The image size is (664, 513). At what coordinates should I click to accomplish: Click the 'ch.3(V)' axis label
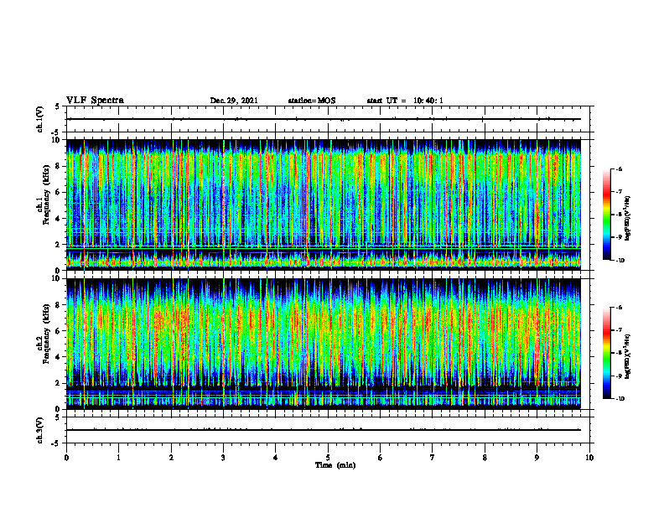pos(40,430)
